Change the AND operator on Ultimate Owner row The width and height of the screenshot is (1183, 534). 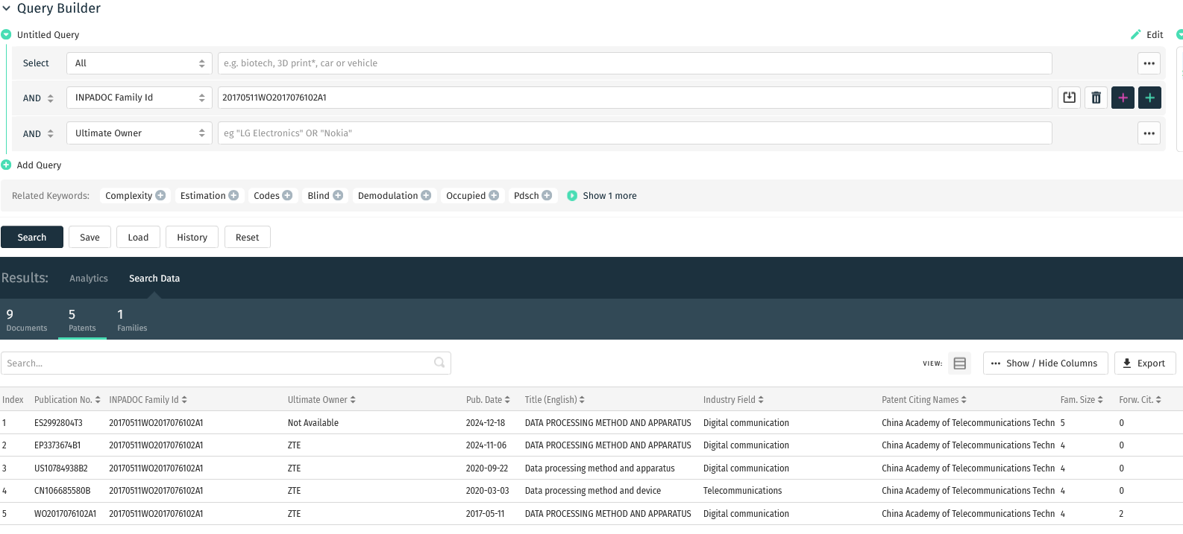pyautogui.click(x=38, y=134)
